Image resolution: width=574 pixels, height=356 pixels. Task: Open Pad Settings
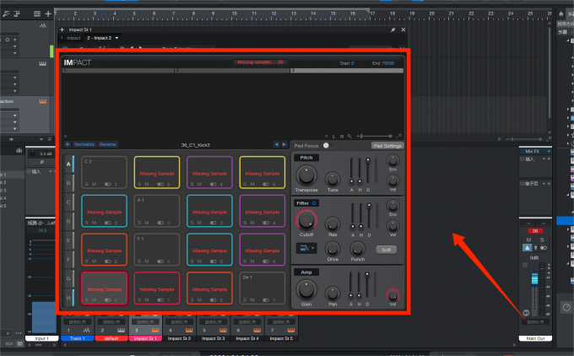click(387, 146)
